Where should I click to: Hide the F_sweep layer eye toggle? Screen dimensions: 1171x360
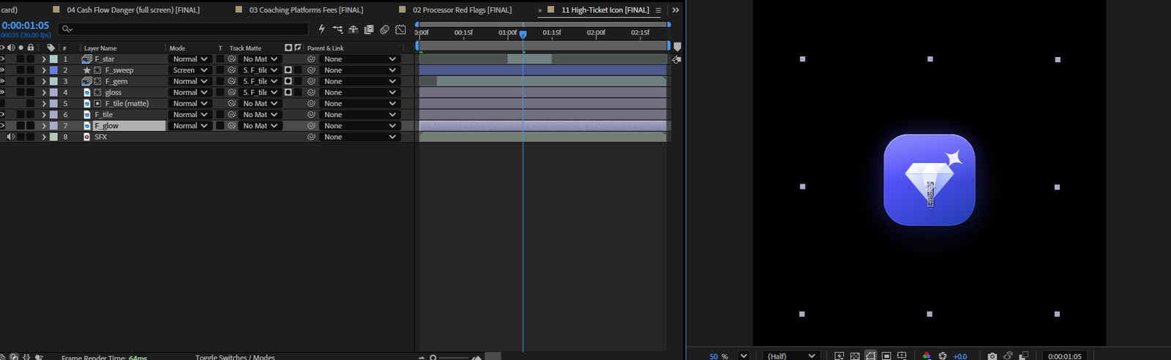click(3, 70)
